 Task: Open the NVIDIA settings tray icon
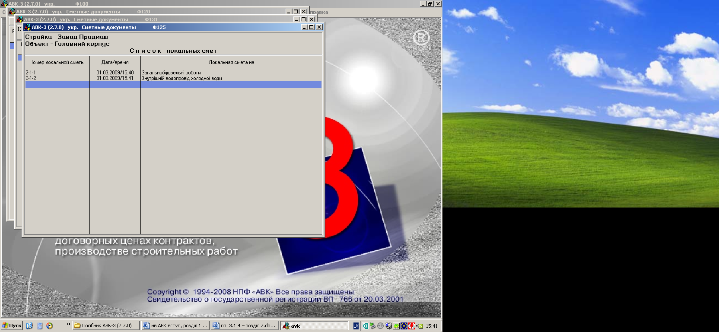(420, 326)
